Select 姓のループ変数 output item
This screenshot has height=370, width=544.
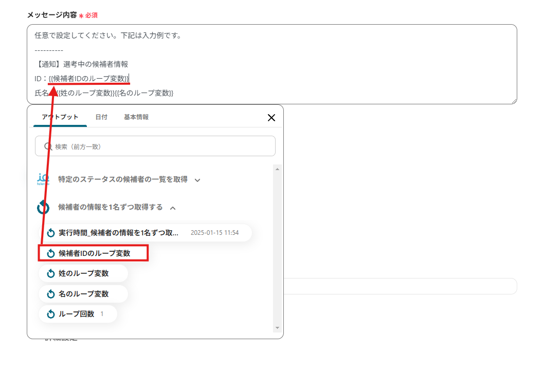(x=83, y=273)
